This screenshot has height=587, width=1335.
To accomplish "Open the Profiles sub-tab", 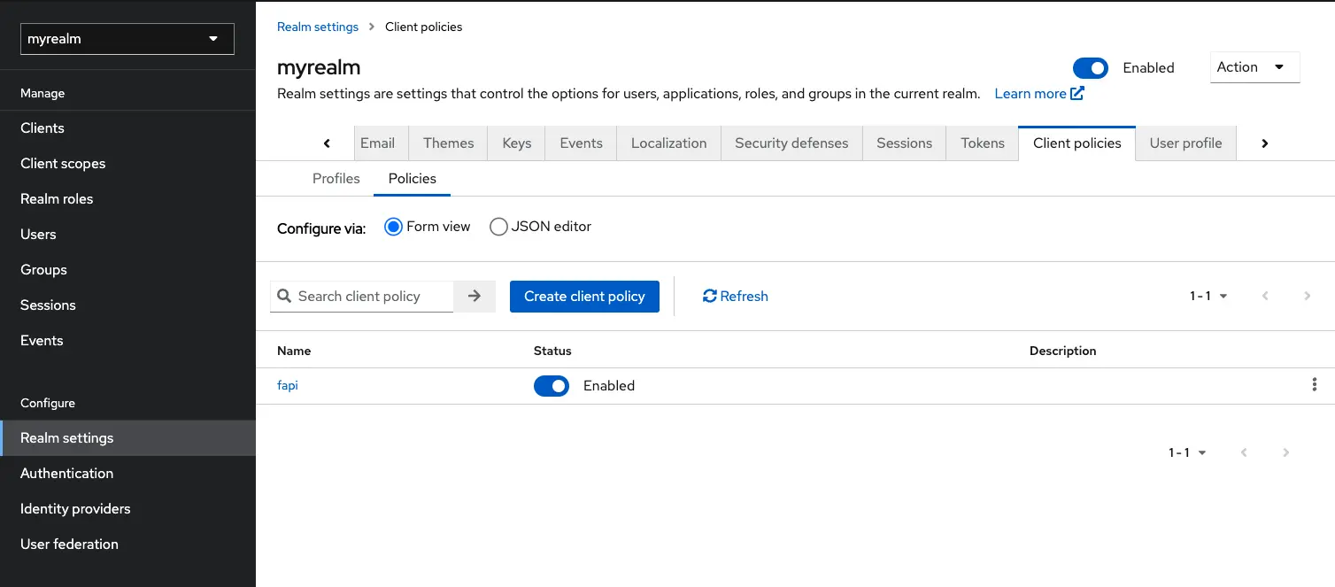I will [336, 178].
